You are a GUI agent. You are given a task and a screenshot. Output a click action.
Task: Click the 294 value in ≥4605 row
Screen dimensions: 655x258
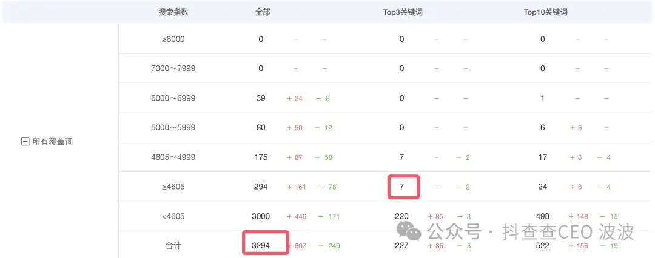(x=261, y=187)
